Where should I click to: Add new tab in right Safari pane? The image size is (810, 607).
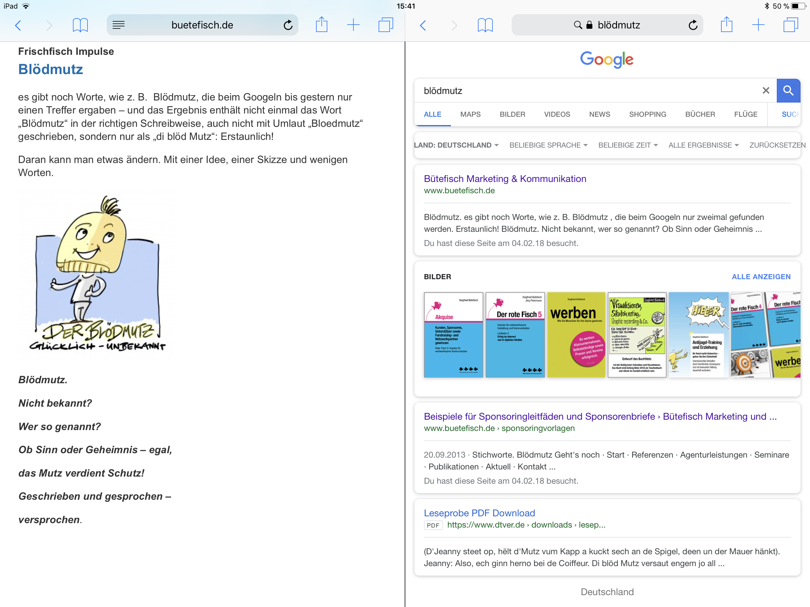pos(758,25)
